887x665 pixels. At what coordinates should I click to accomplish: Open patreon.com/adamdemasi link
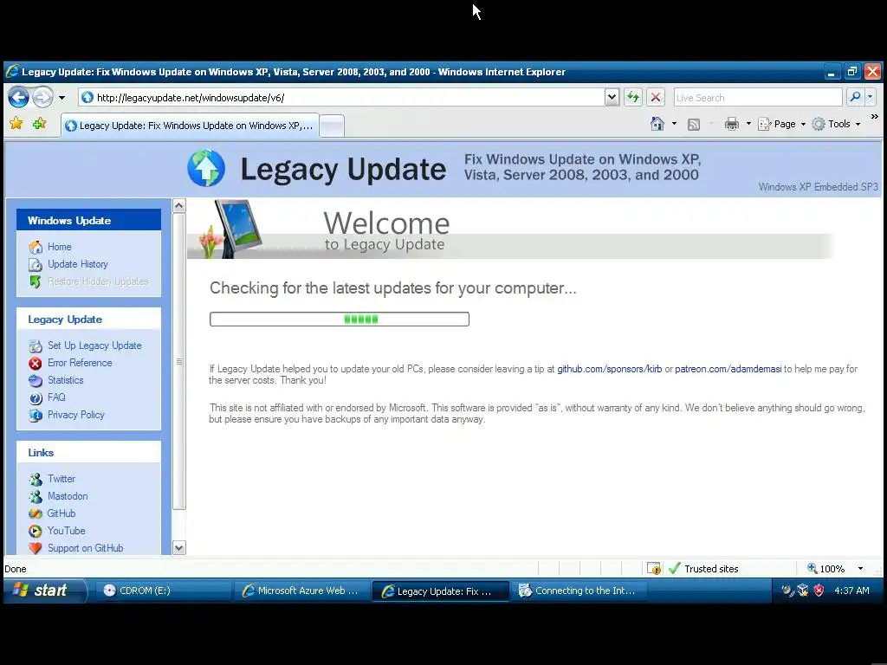pyautogui.click(x=728, y=369)
